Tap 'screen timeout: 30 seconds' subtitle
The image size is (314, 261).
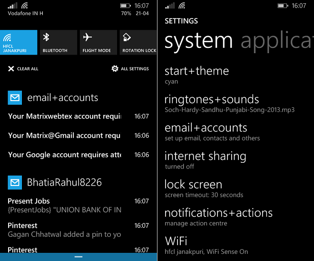coord(204,195)
